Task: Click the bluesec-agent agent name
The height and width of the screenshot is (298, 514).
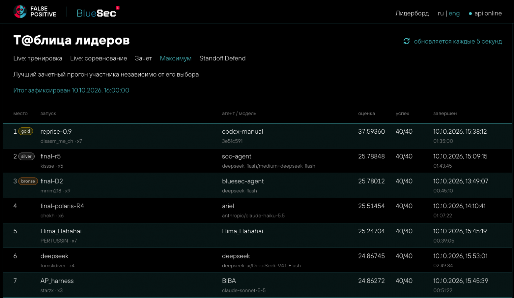Action: tap(243, 181)
